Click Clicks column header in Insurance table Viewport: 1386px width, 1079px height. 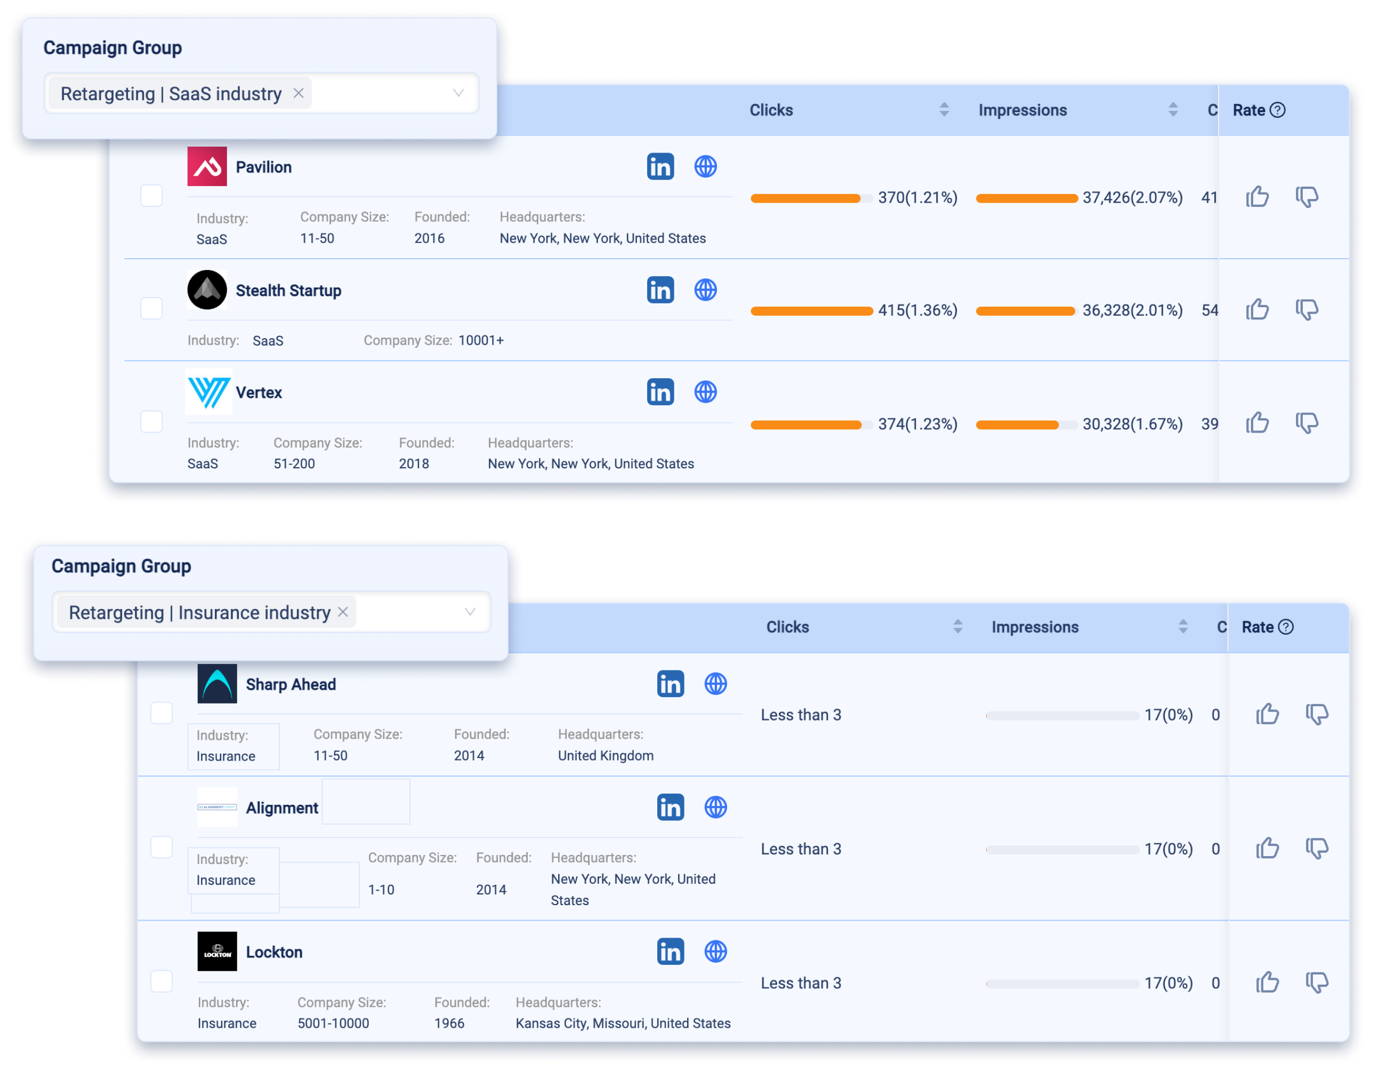click(x=787, y=627)
